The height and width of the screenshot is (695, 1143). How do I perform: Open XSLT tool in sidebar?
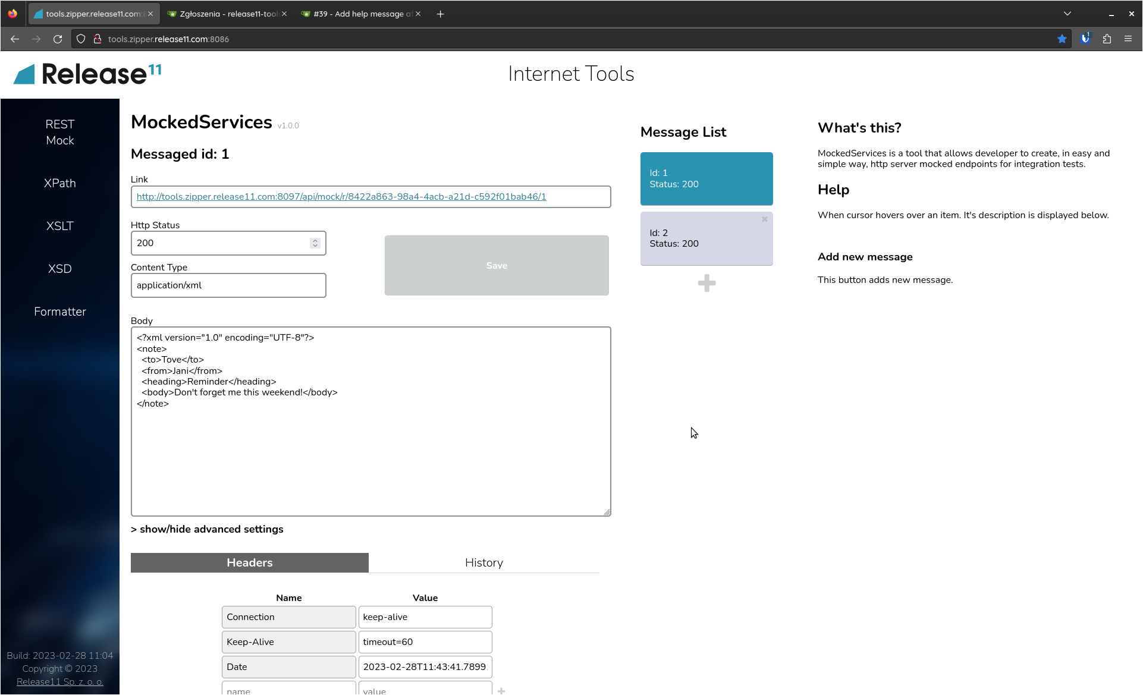click(x=59, y=226)
